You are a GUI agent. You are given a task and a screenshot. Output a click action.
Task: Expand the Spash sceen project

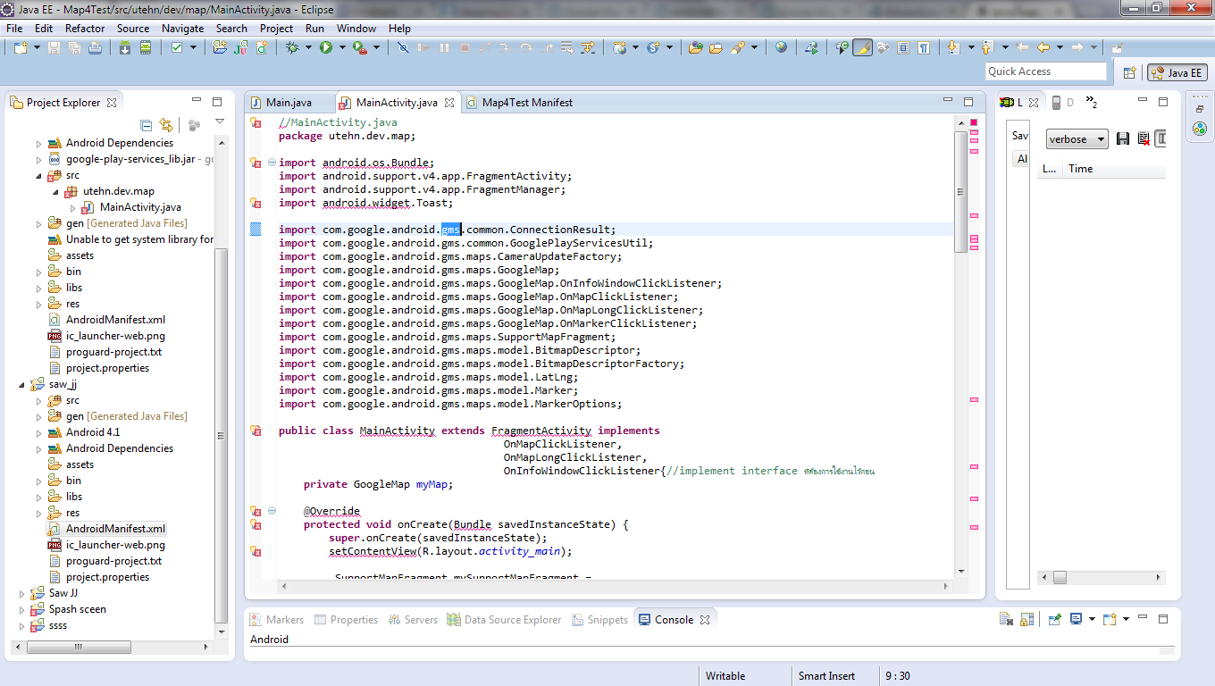click(x=23, y=609)
